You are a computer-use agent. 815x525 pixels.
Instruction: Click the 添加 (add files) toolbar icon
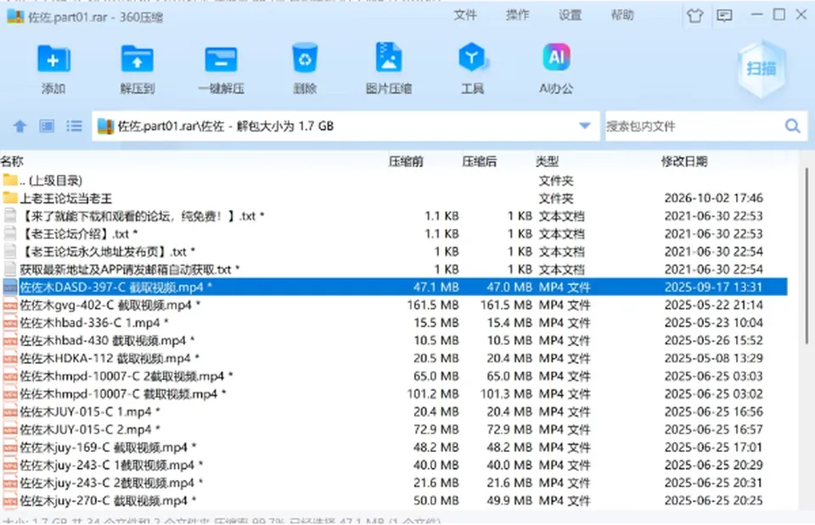click(53, 59)
